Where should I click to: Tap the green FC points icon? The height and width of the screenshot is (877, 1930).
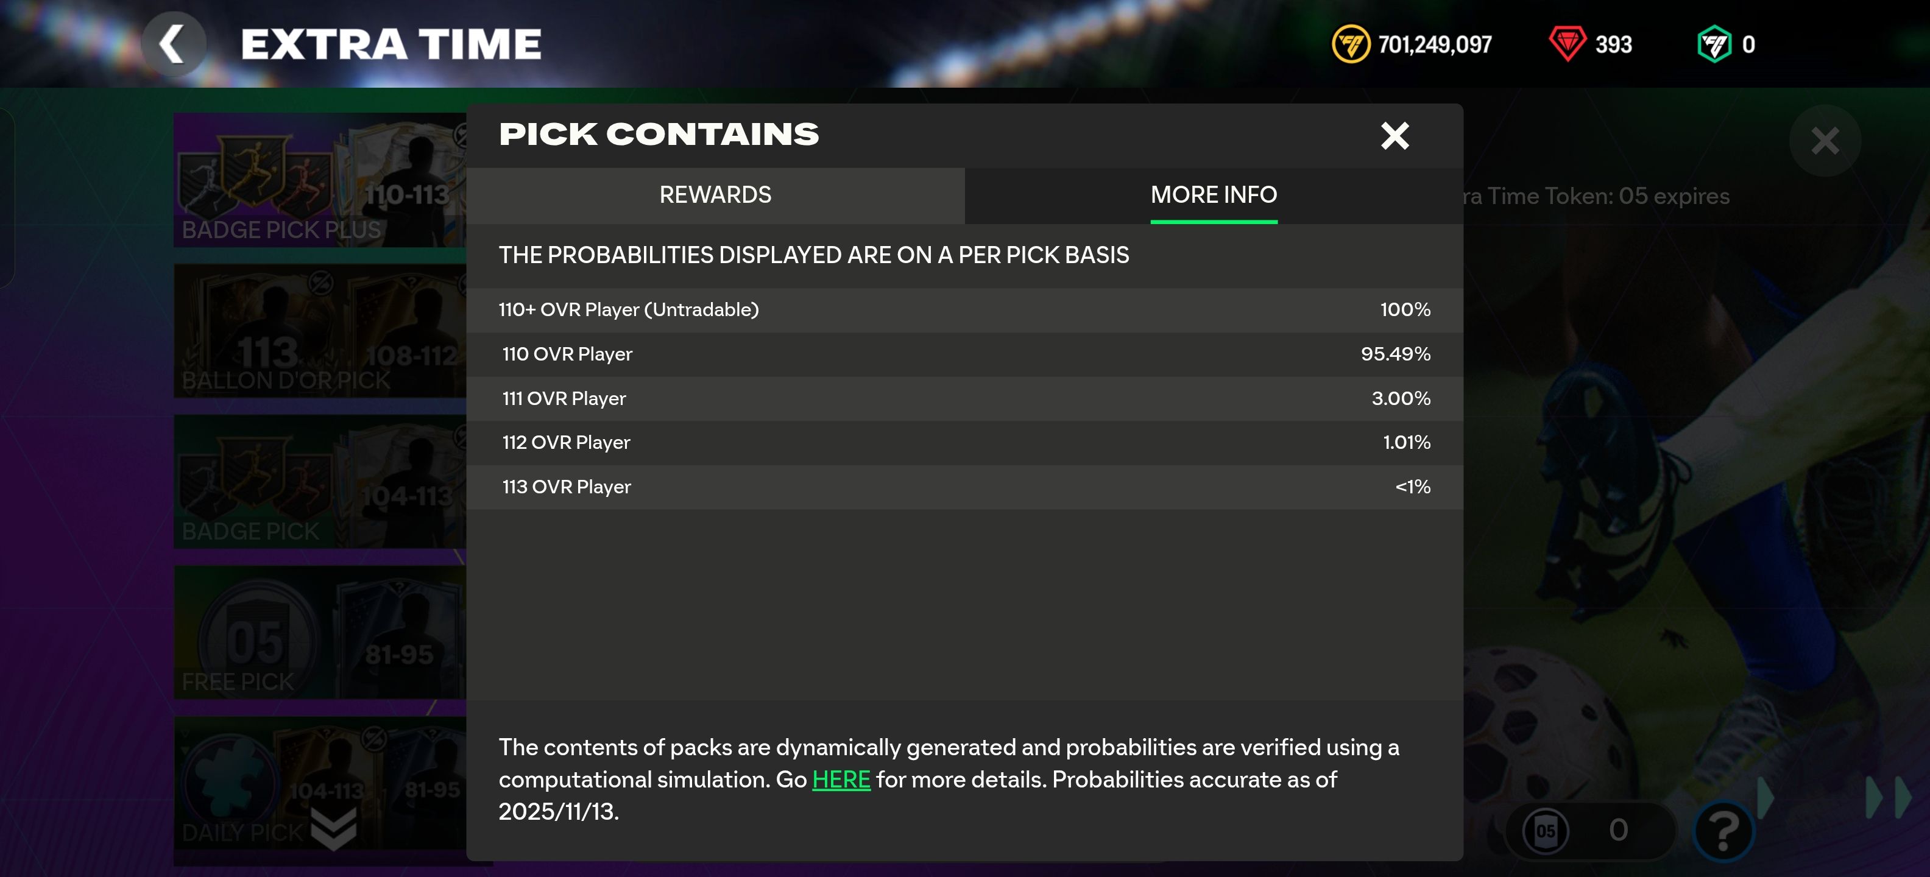pyautogui.click(x=1714, y=44)
